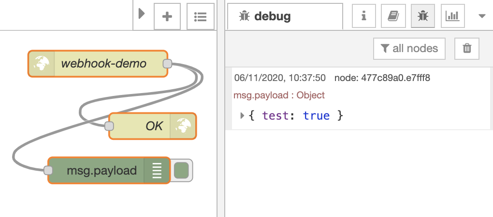Open the flow list button

click(x=200, y=16)
